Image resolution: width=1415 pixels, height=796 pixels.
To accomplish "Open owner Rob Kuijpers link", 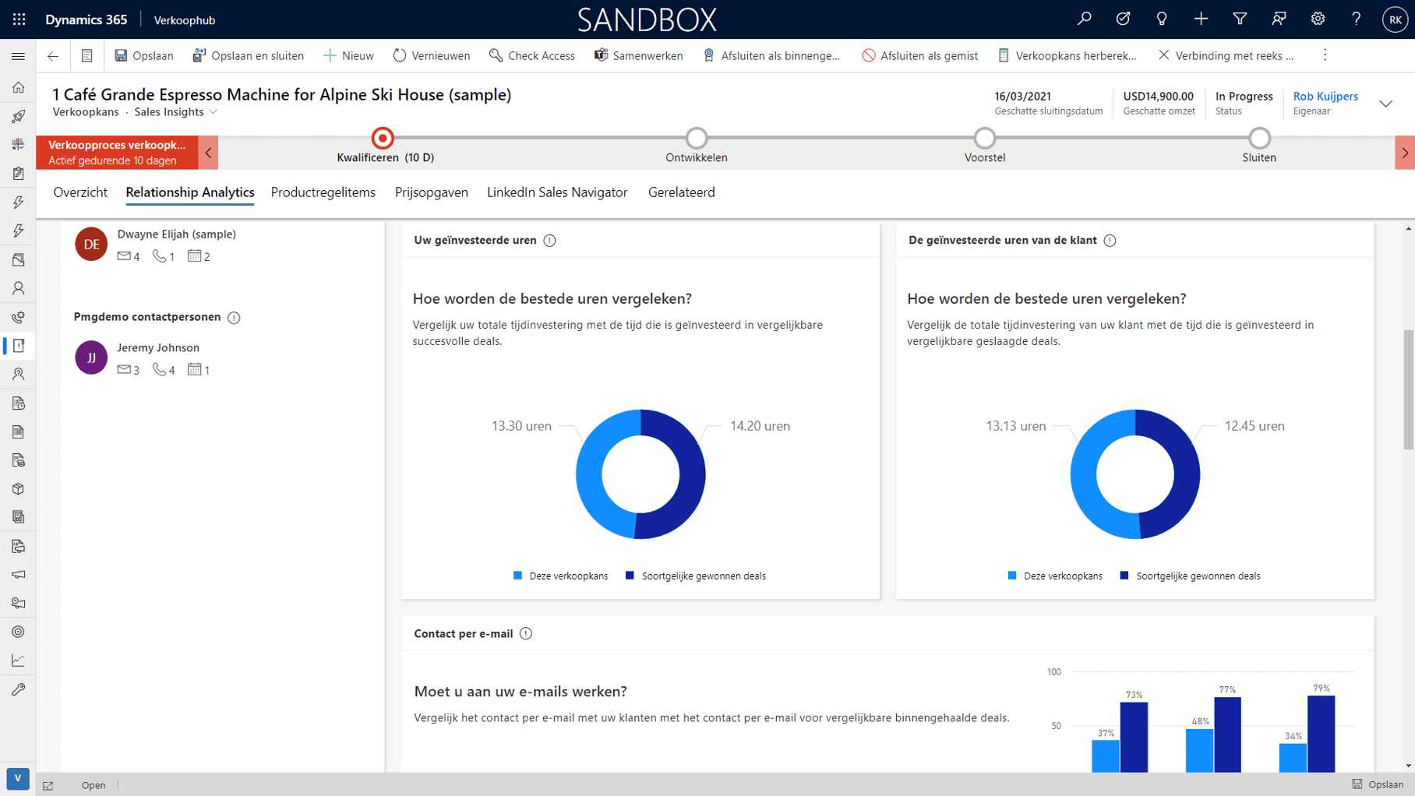I will coord(1325,97).
